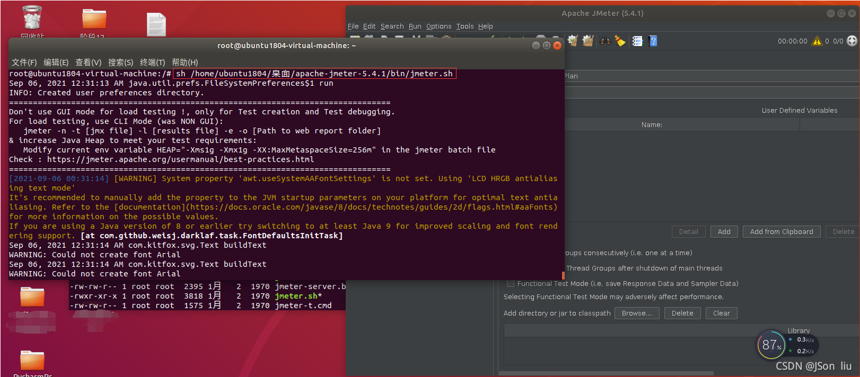Click the 0/0 active threads counter

(838, 41)
